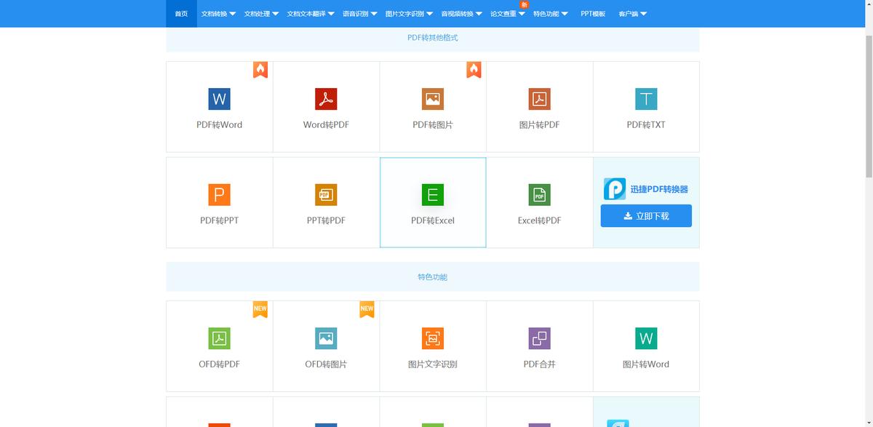Click the flame hot badge on PDF转Word
The width and height of the screenshot is (873, 427).
[x=260, y=69]
